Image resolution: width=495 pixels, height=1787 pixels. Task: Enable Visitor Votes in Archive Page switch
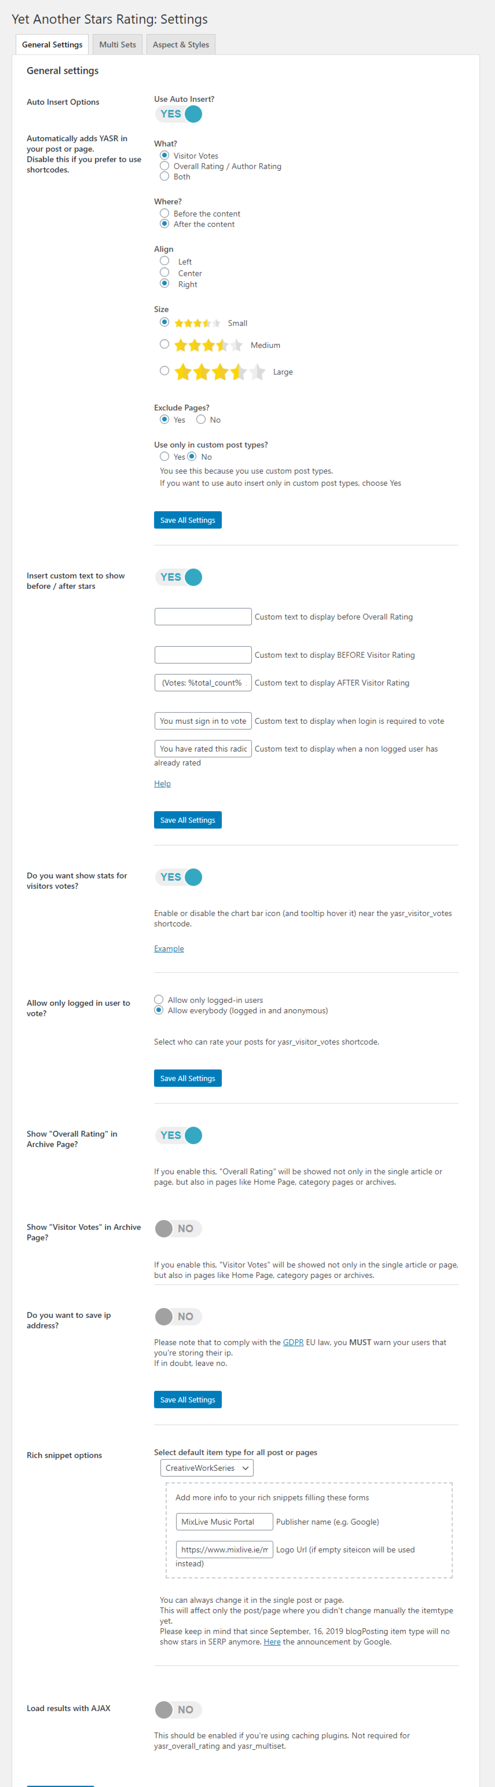(x=179, y=1229)
